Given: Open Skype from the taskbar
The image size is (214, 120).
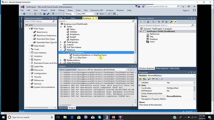Looking at the screenshot, I should click(100, 117).
